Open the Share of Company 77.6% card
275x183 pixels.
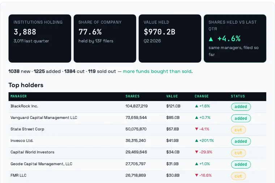[105, 38]
